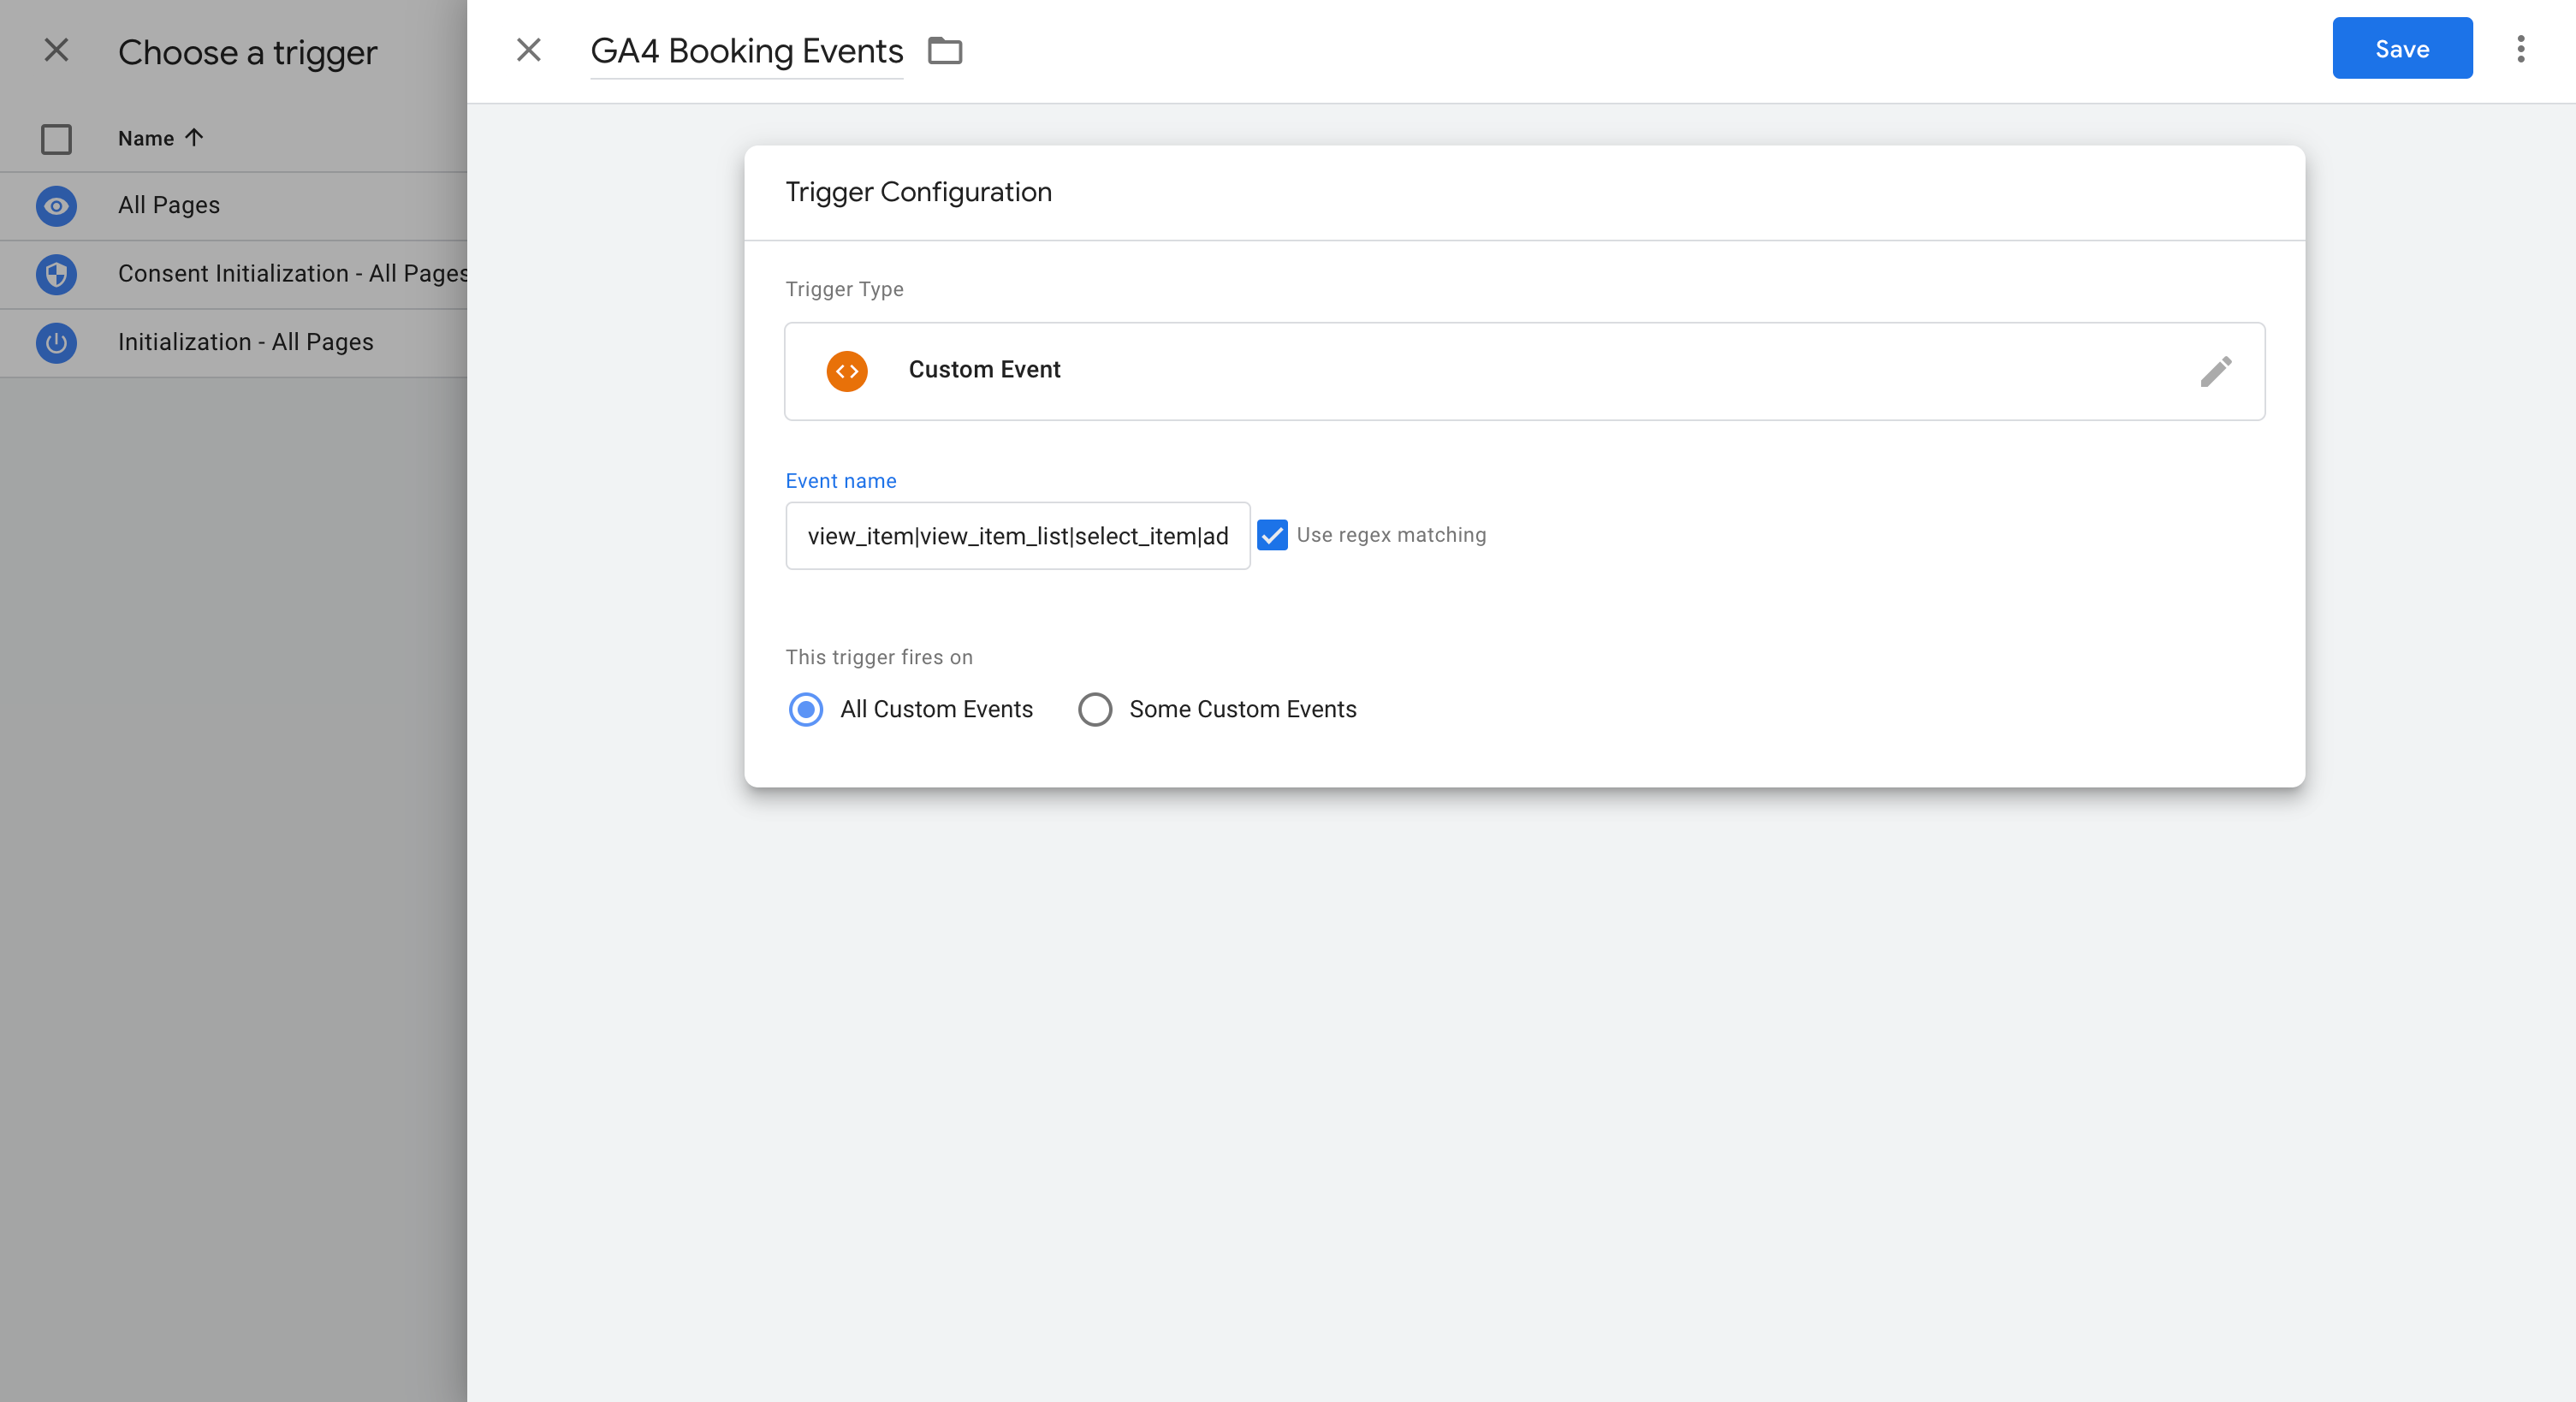Click the Name column header
2576x1402 pixels.
(146, 138)
